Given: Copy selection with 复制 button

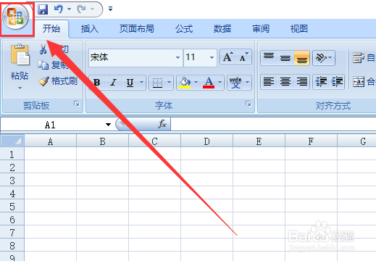Looking at the screenshot, I should point(53,65).
